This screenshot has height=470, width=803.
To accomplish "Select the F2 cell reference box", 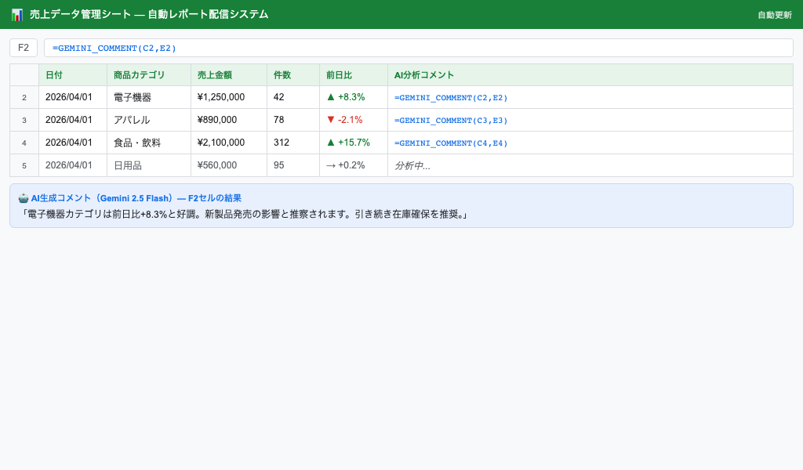I will coord(22,48).
